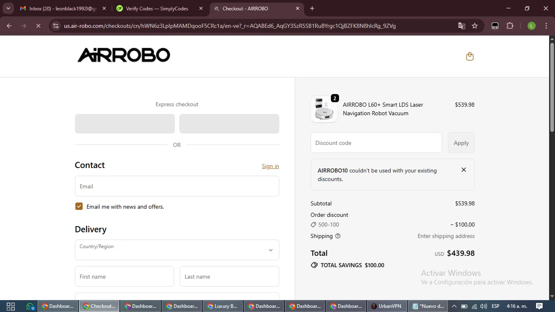555x312 pixels.
Task: Open WhatsApp from the taskbar
Action: pos(30,306)
